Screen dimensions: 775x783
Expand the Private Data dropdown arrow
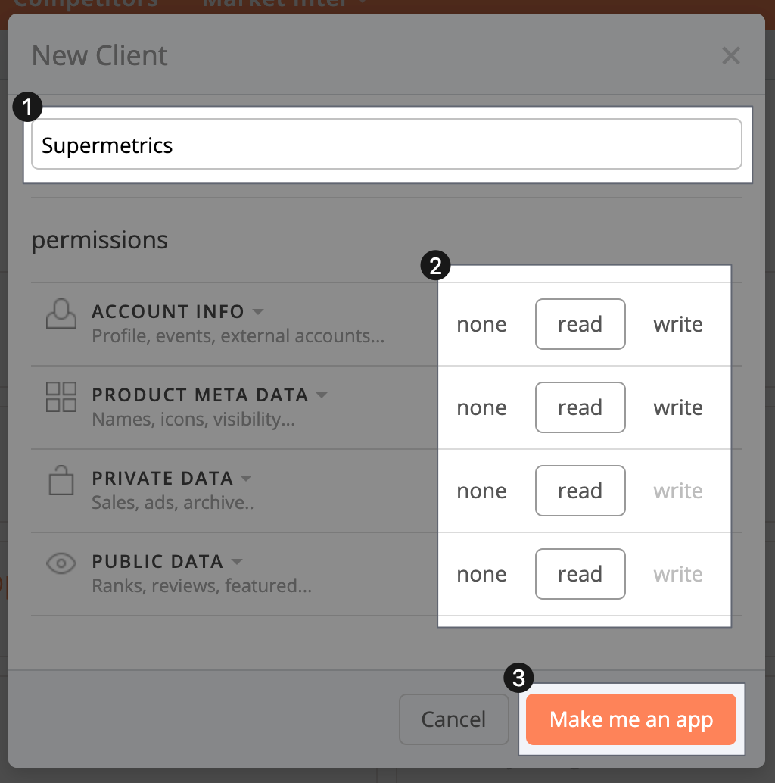point(246,479)
